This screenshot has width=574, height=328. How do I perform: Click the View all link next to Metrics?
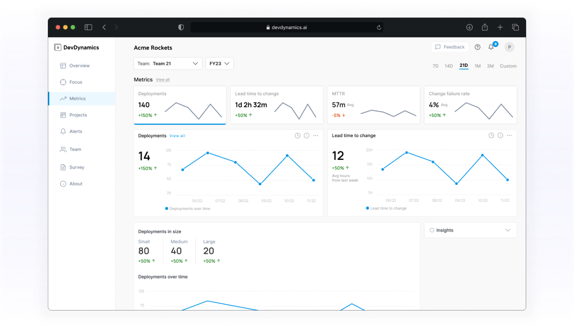click(x=163, y=79)
